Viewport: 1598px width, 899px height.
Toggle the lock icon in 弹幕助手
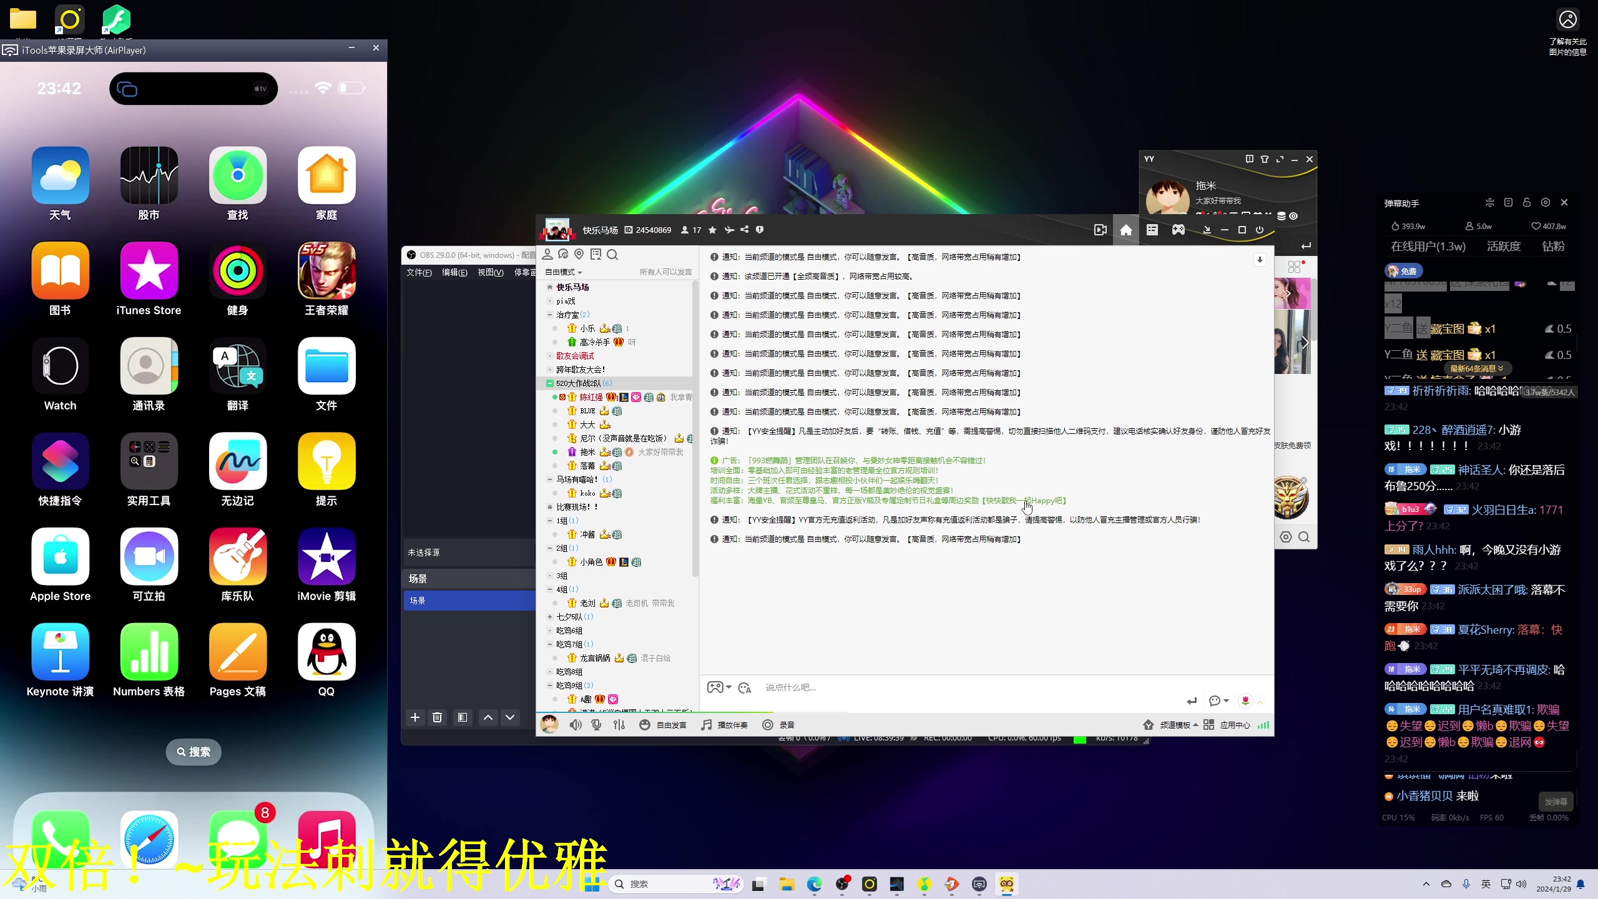pos(1527,202)
